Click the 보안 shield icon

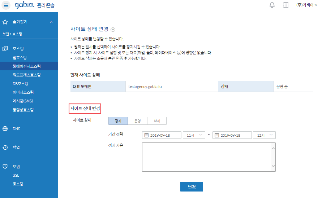click(x=5, y=166)
